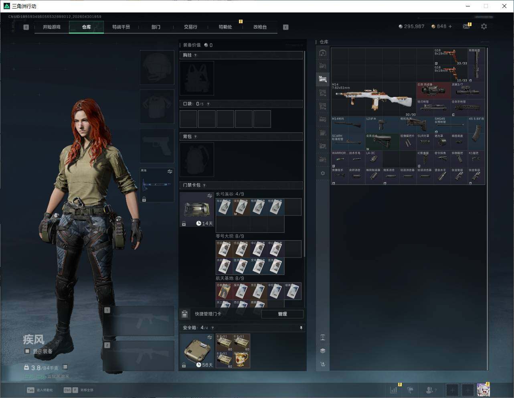The width and height of the screenshot is (514, 398).
Task: Click the 安全箱 help question mark
Action: (212, 328)
